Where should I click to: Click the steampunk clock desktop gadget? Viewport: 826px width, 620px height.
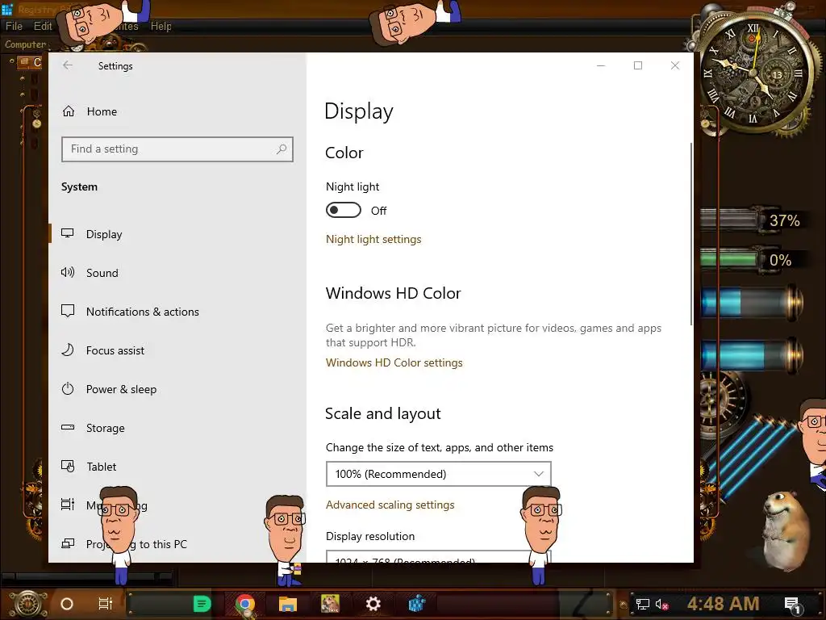(x=753, y=73)
